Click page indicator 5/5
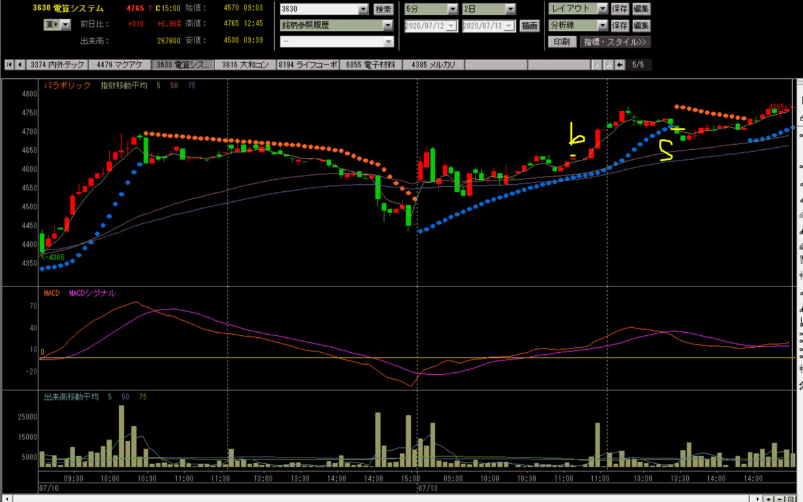This screenshot has width=803, height=502. pos(638,65)
